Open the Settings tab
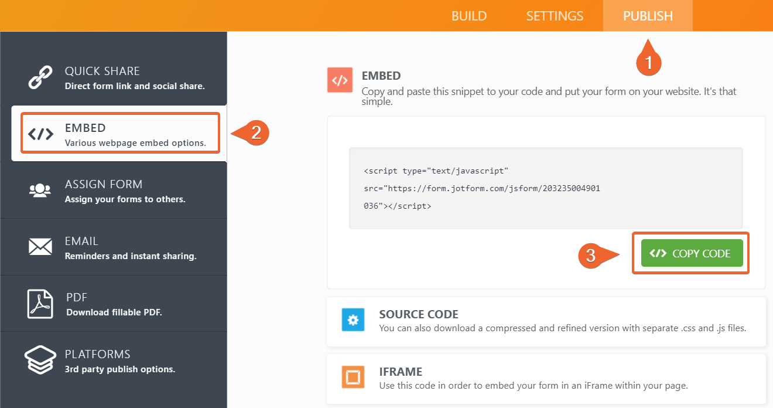 click(x=554, y=16)
